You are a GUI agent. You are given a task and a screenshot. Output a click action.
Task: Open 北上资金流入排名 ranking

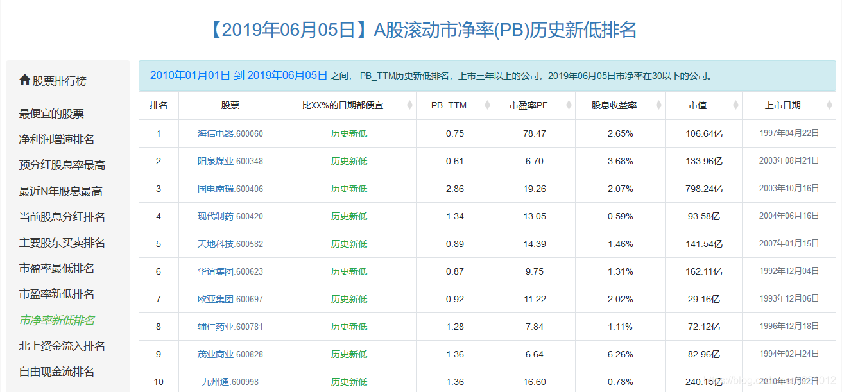[62, 346]
